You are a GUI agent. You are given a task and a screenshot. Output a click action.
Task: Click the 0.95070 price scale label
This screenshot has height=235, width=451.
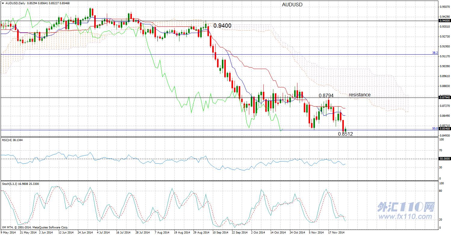444,7
